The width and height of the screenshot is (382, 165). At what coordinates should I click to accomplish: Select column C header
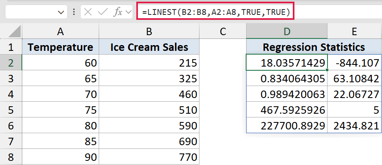tap(223, 31)
